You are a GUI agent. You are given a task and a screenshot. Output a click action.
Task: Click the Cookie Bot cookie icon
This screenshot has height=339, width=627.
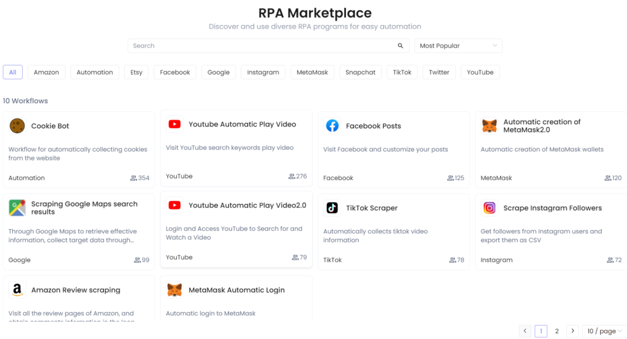[17, 126]
